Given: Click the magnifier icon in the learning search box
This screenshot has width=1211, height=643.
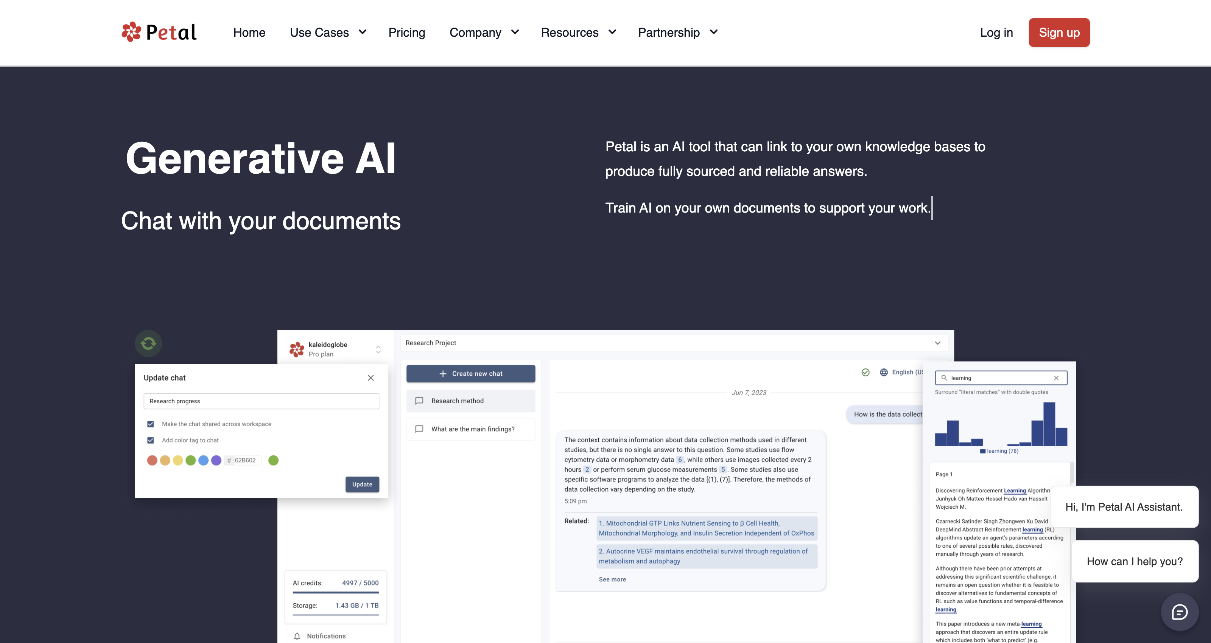Looking at the screenshot, I should [944, 378].
